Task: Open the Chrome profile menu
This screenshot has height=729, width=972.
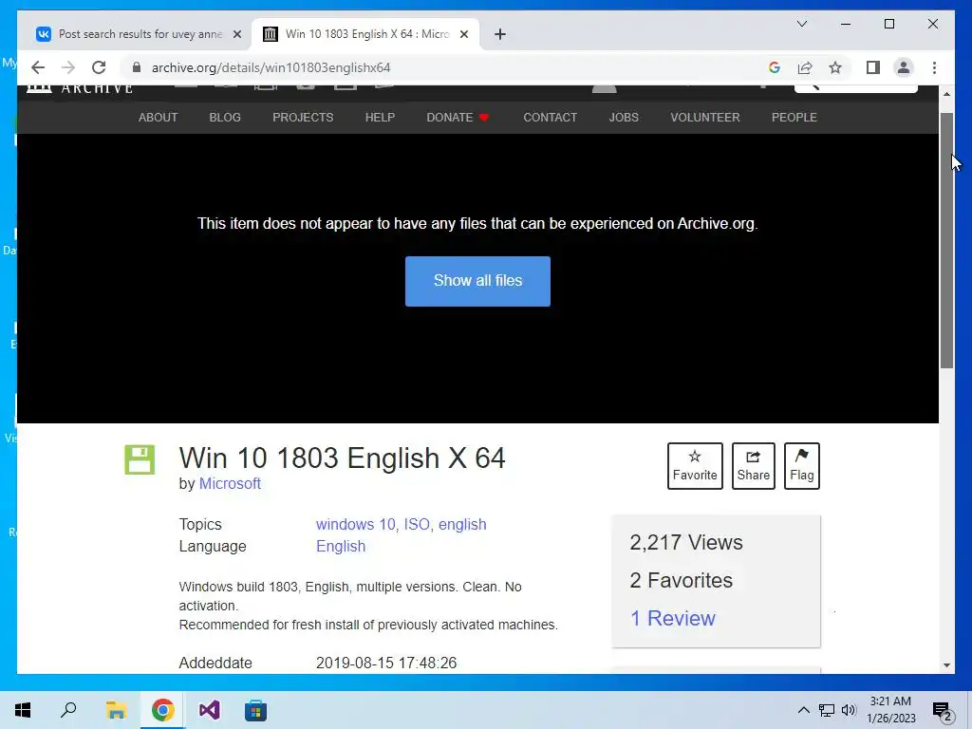Action: pos(904,67)
